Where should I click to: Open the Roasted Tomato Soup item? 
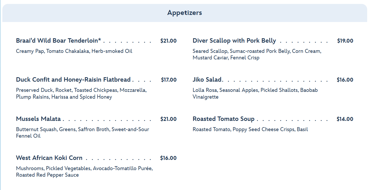[x=223, y=119]
